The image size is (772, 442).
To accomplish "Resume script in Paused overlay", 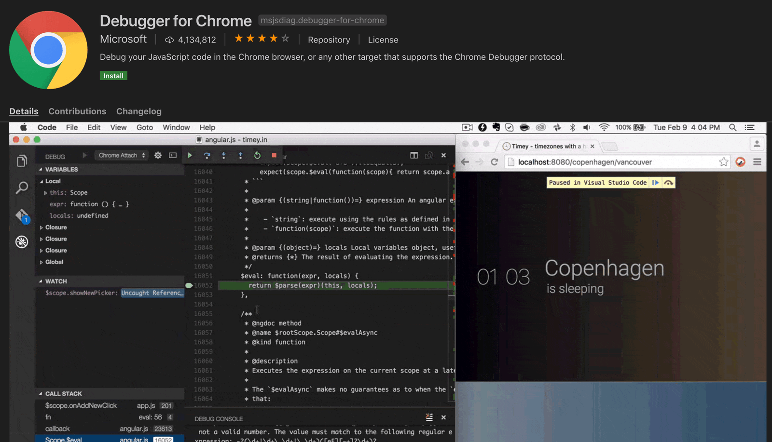I will pyautogui.click(x=655, y=183).
